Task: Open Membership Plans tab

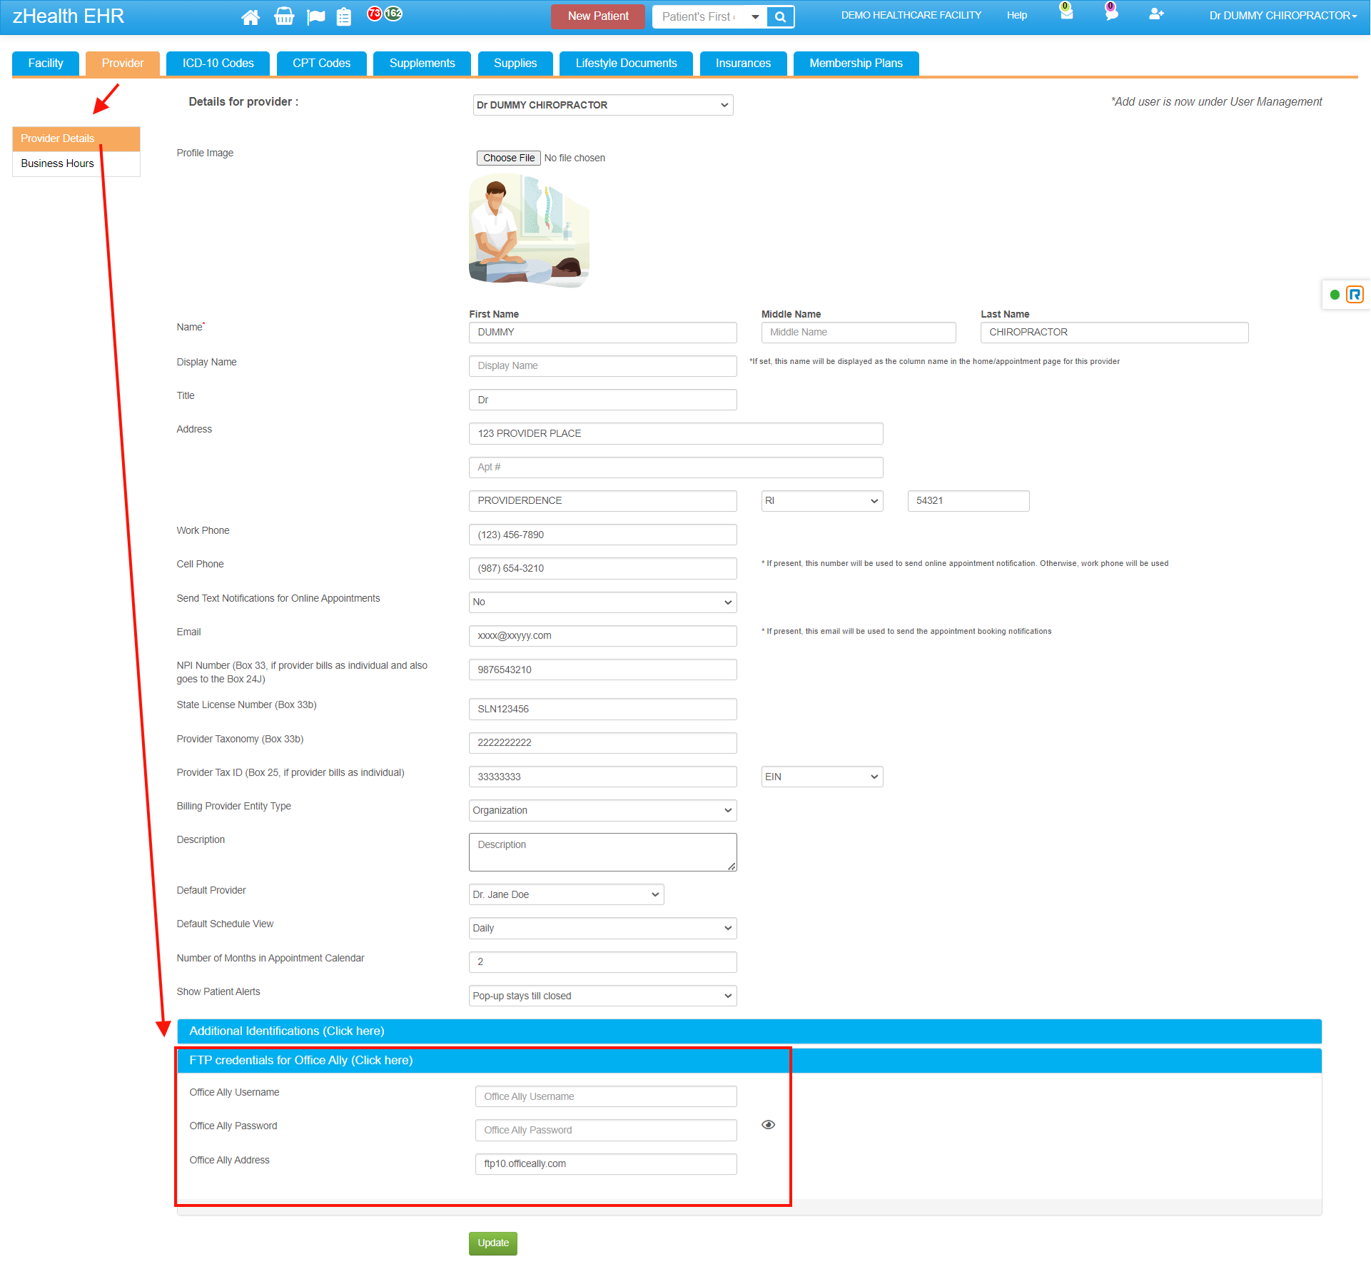Action: click(x=856, y=64)
